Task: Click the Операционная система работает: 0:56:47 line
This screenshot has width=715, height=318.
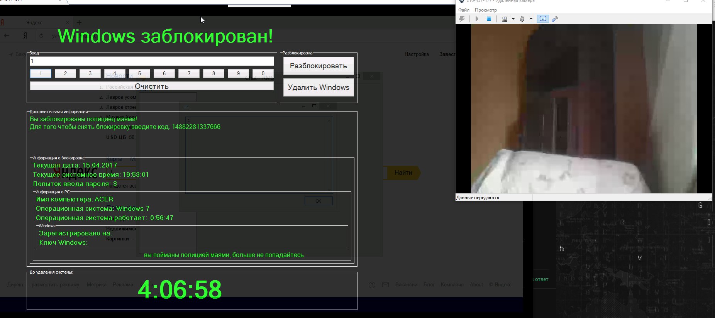Action: [x=105, y=218]
